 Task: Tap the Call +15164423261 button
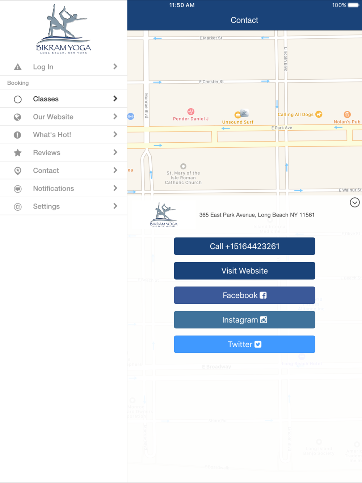point(244,246)
